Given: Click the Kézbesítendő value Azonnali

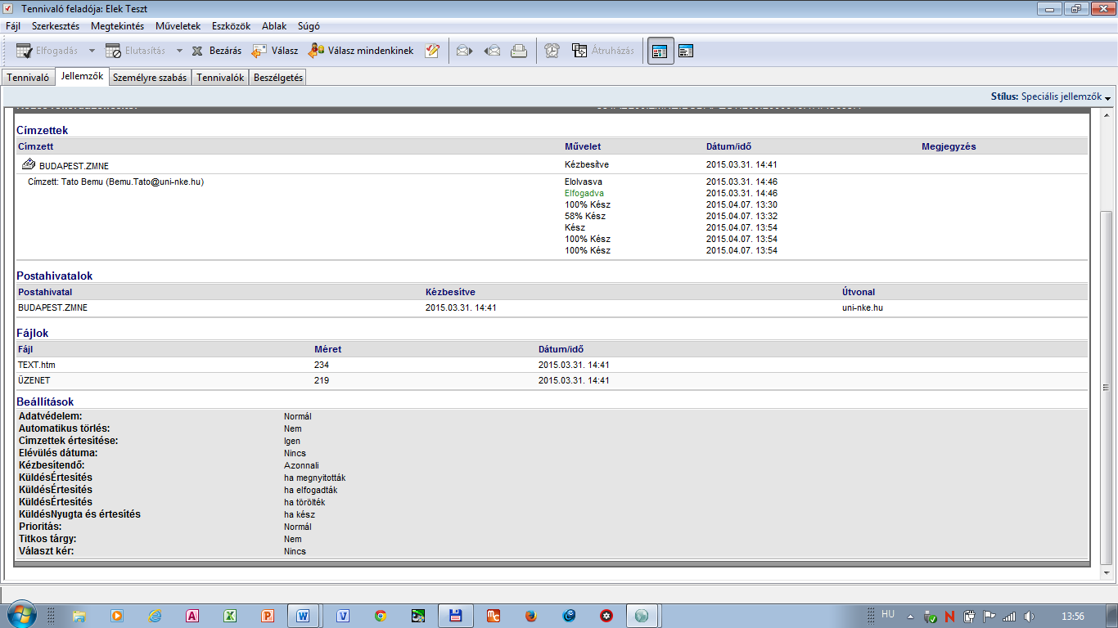Looking at the screenshot, I should (301, 465).
